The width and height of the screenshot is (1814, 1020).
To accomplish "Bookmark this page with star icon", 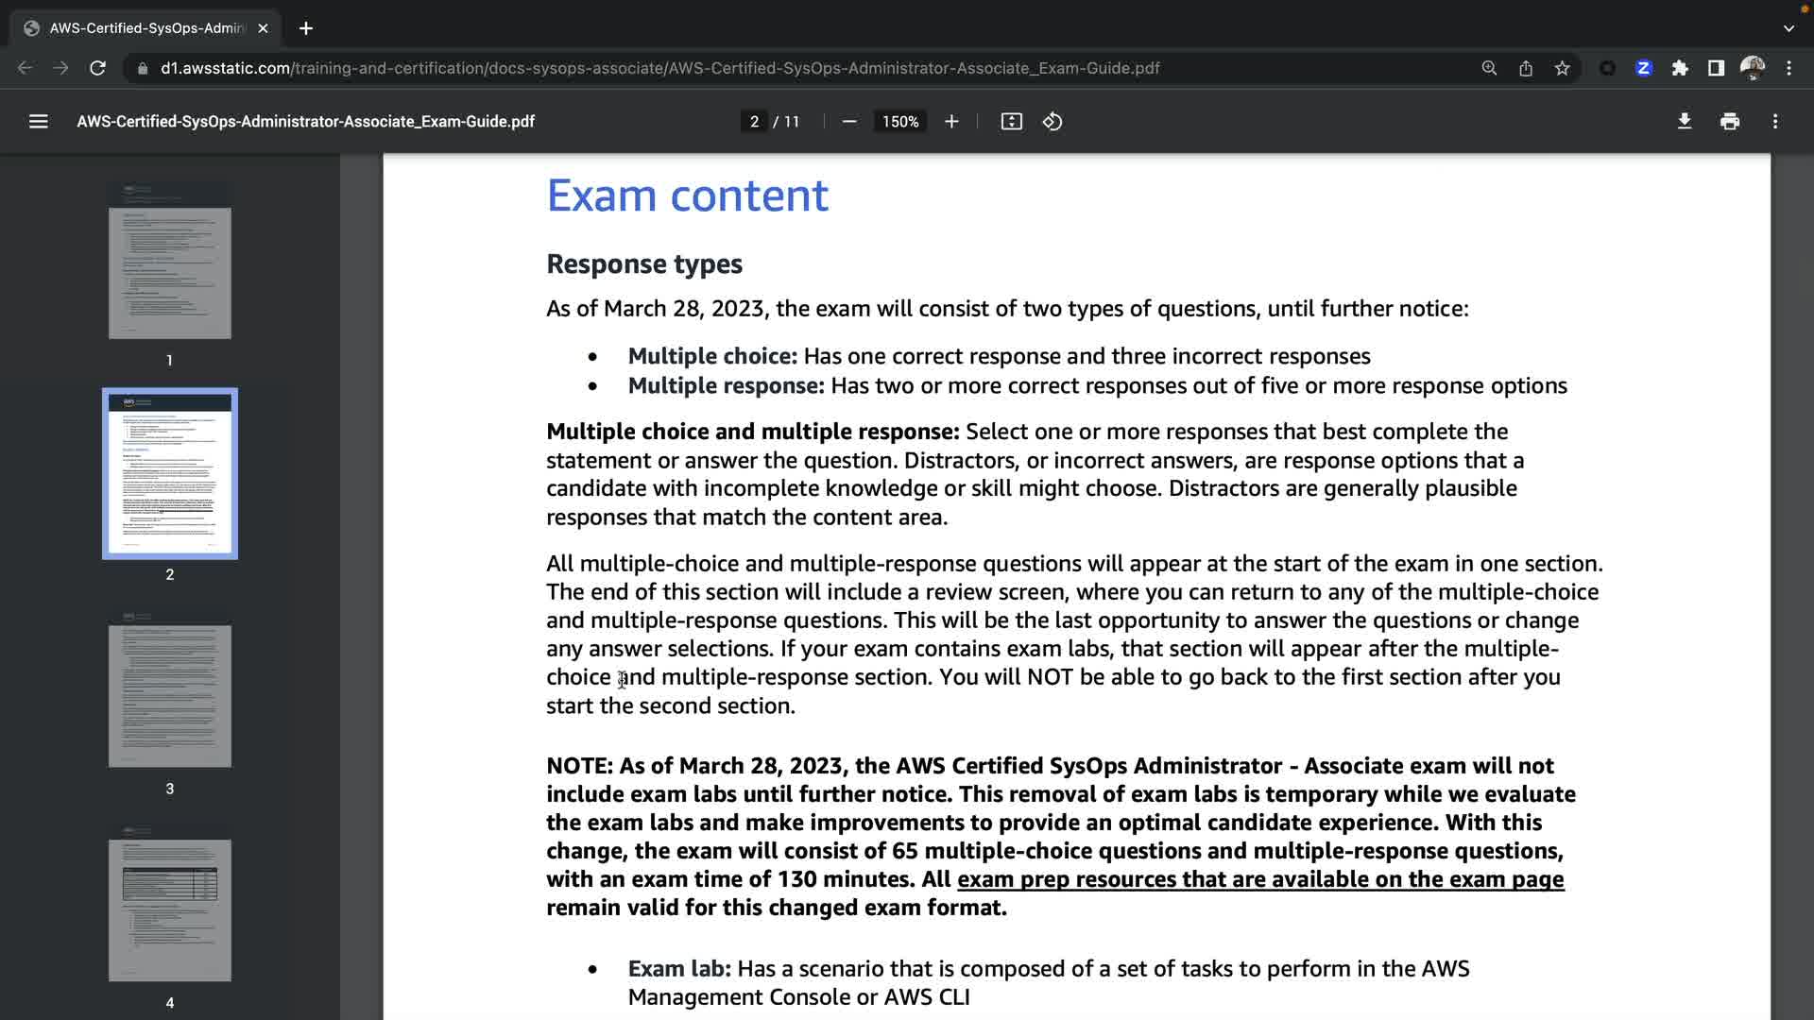I will tap(1562, 68).
